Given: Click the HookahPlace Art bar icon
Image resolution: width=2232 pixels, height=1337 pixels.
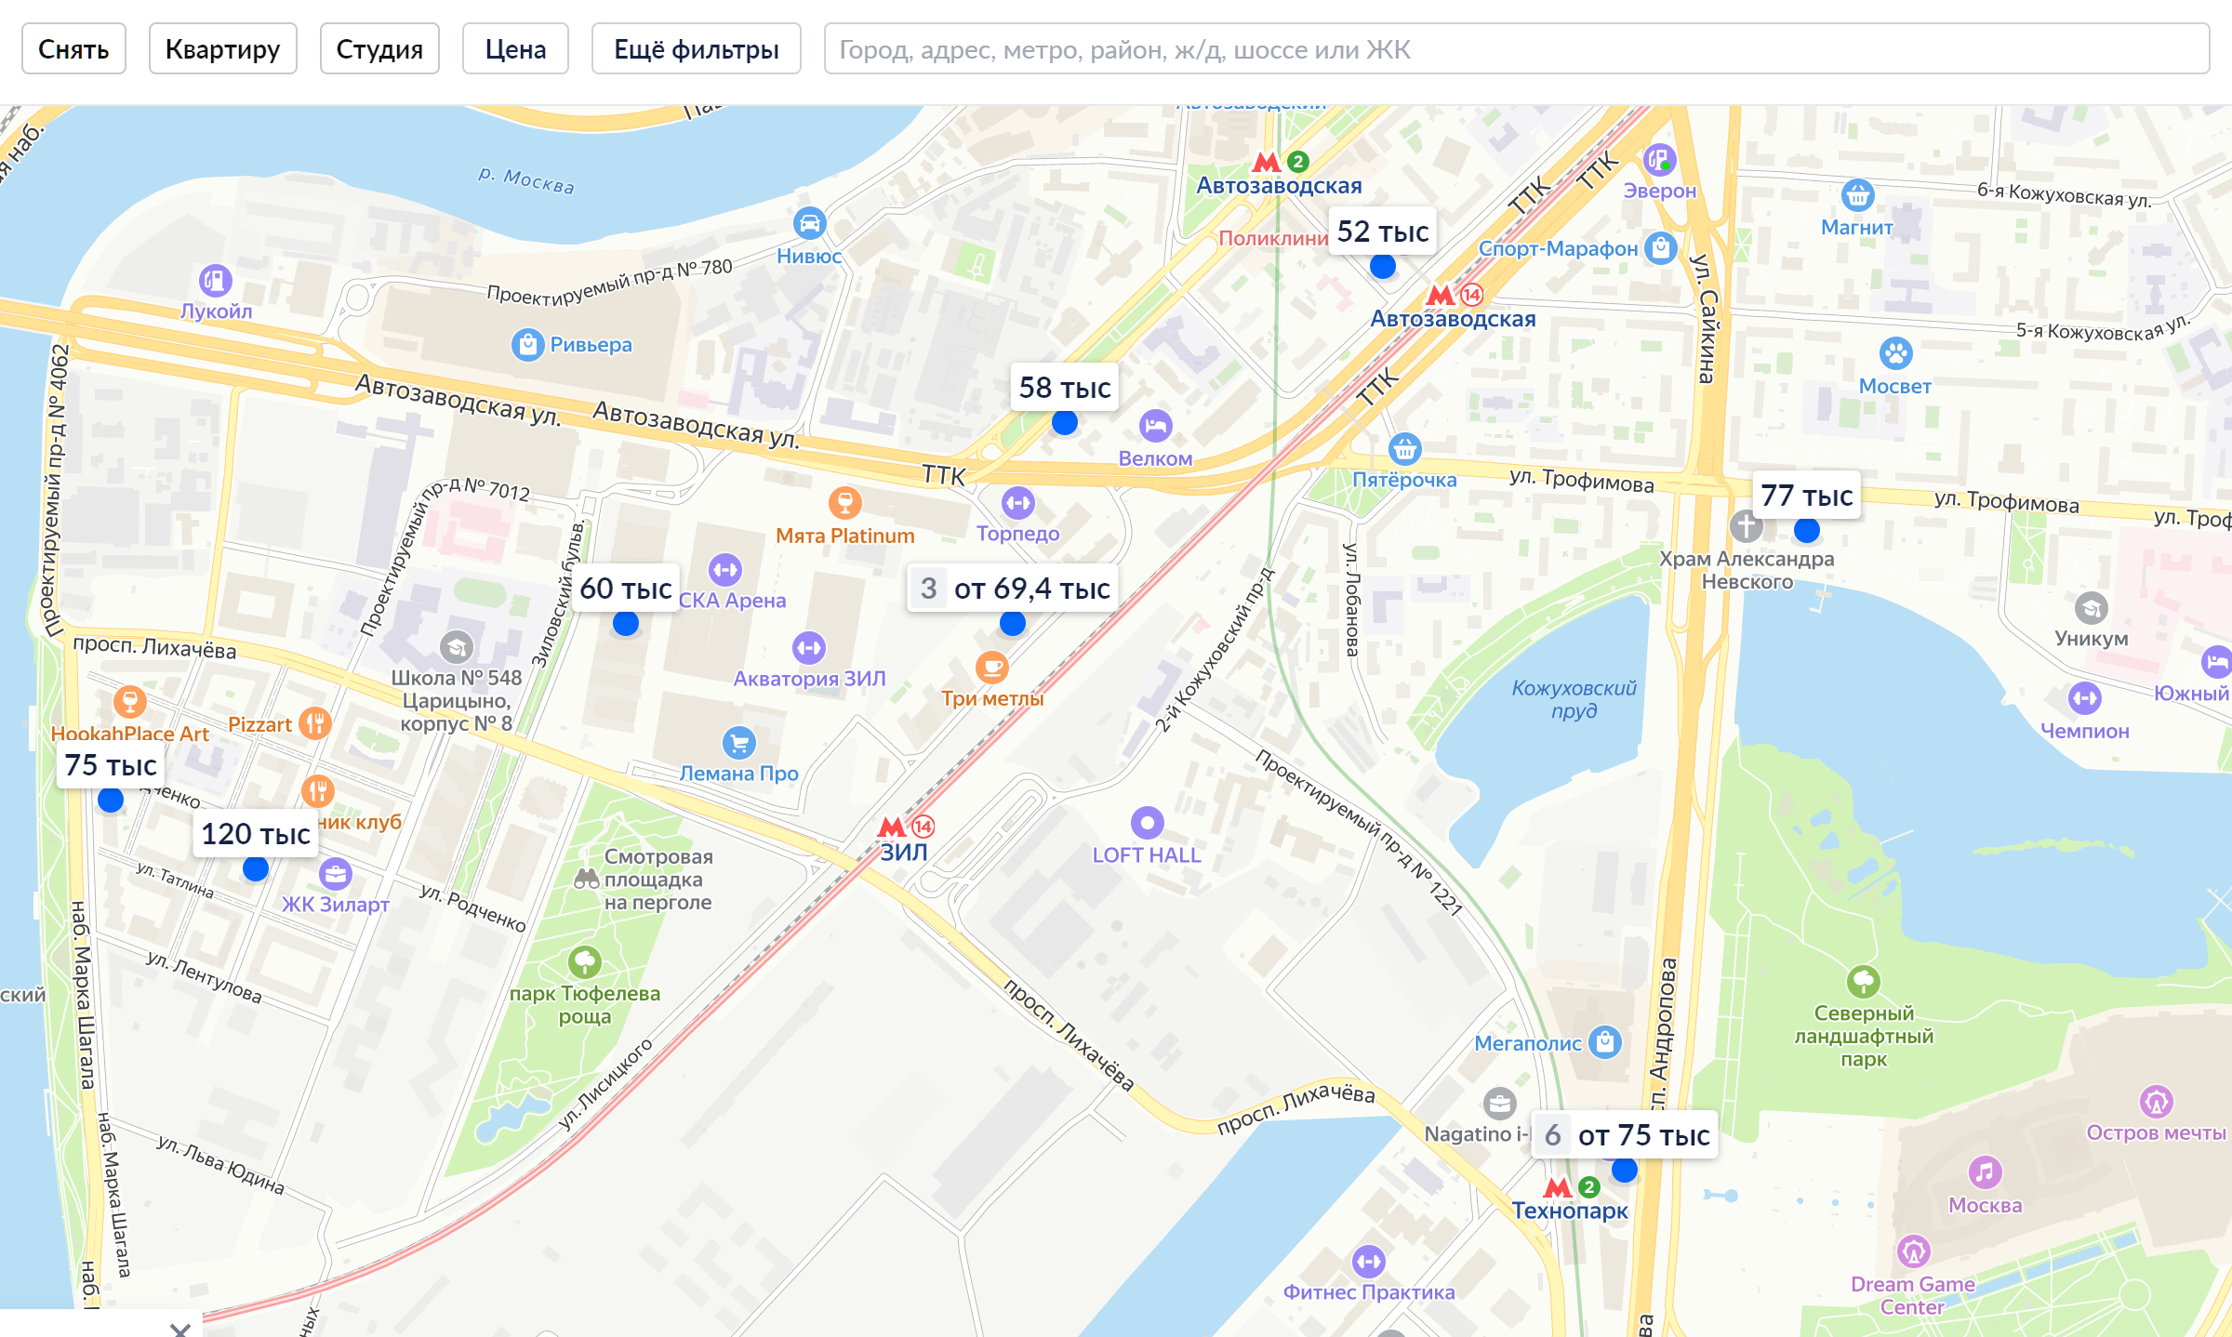Looking at the screenshot, I should [x=130, y=701].
